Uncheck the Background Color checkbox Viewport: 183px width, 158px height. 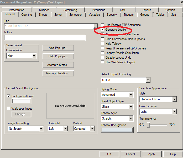point(8,96)
